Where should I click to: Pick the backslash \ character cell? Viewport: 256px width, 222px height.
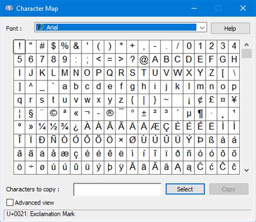pyautogui.click(x=234, y=73)
